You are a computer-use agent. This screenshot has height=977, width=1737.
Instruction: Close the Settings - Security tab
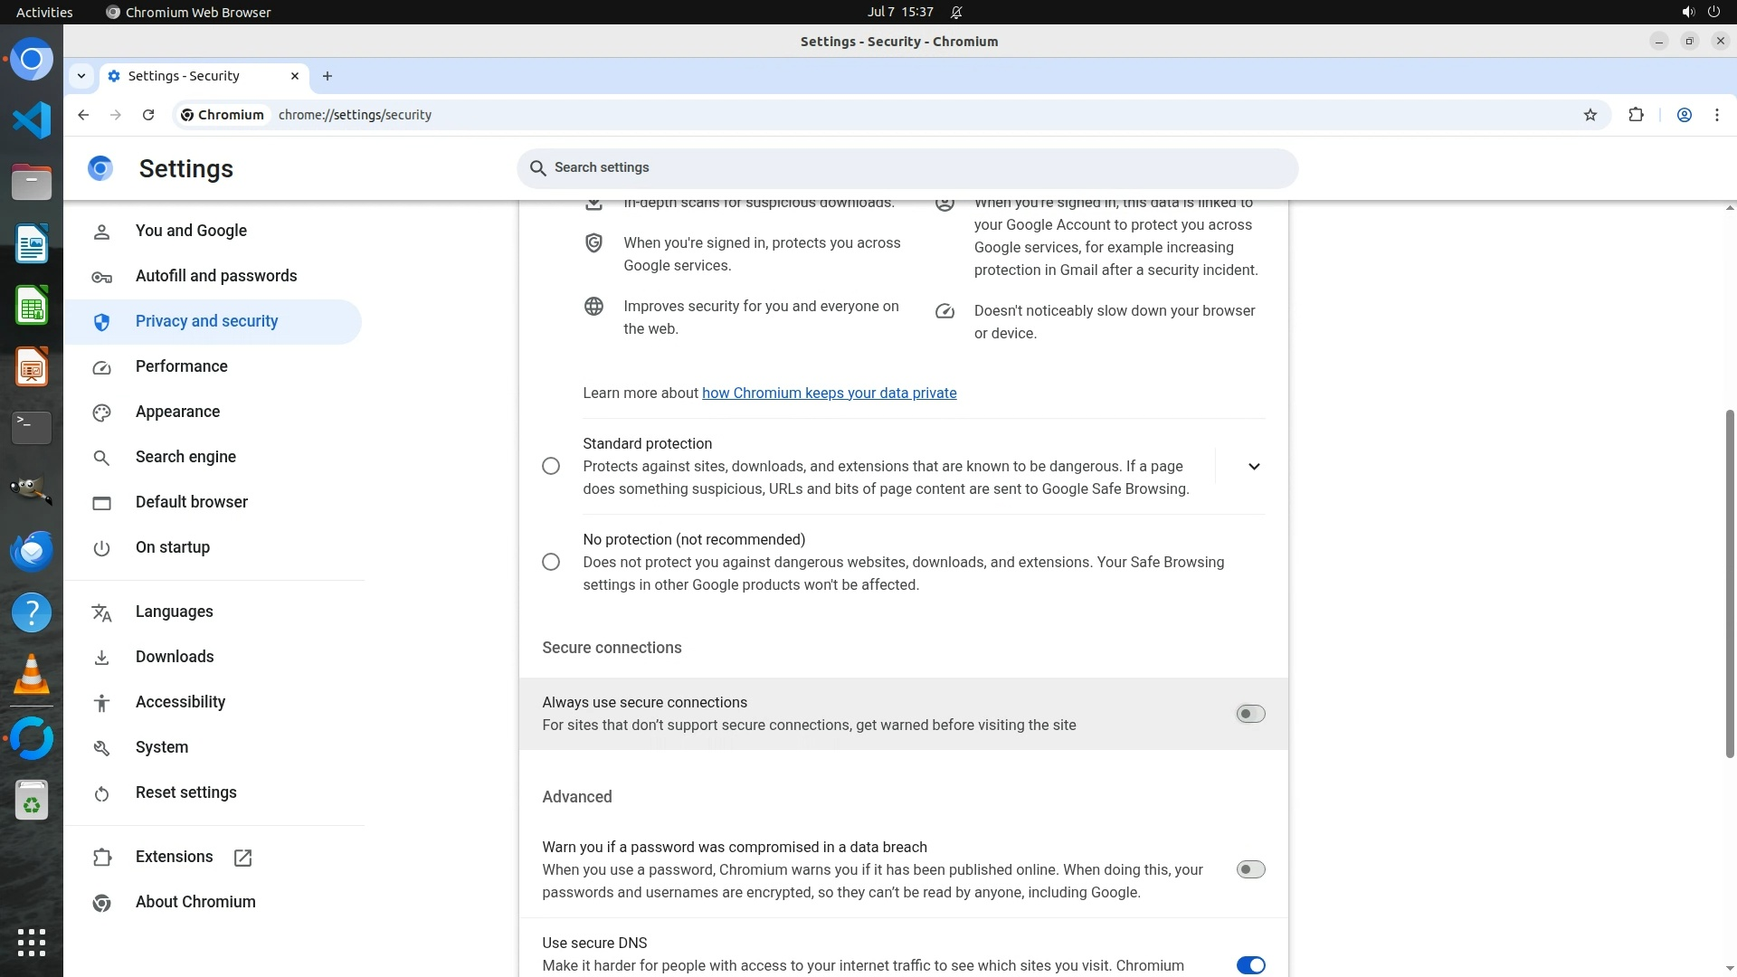pos(294,76)
